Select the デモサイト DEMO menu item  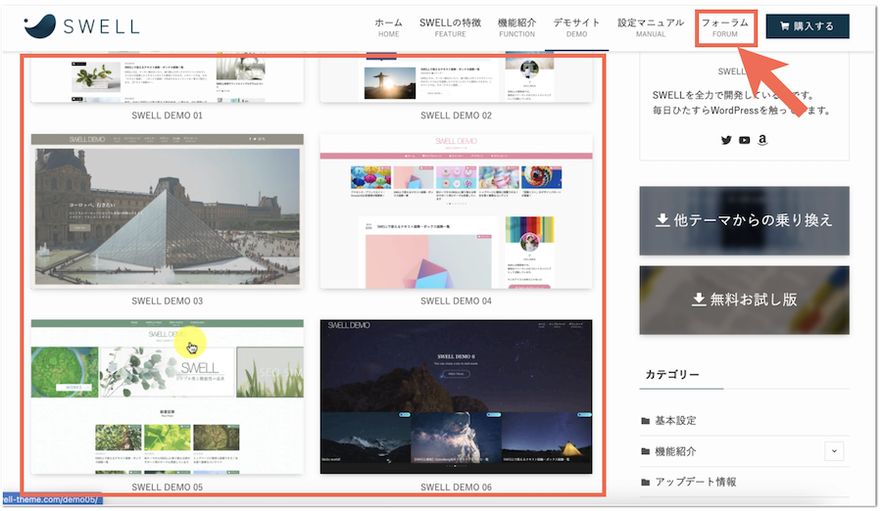pos(576,26)
